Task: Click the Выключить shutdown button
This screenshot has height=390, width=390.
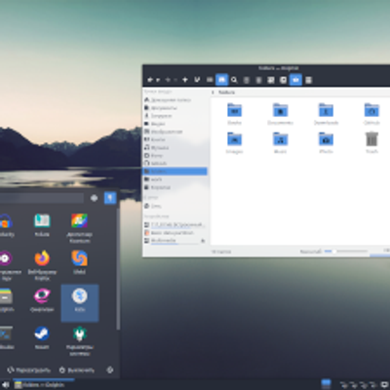Action: (77, 370)
